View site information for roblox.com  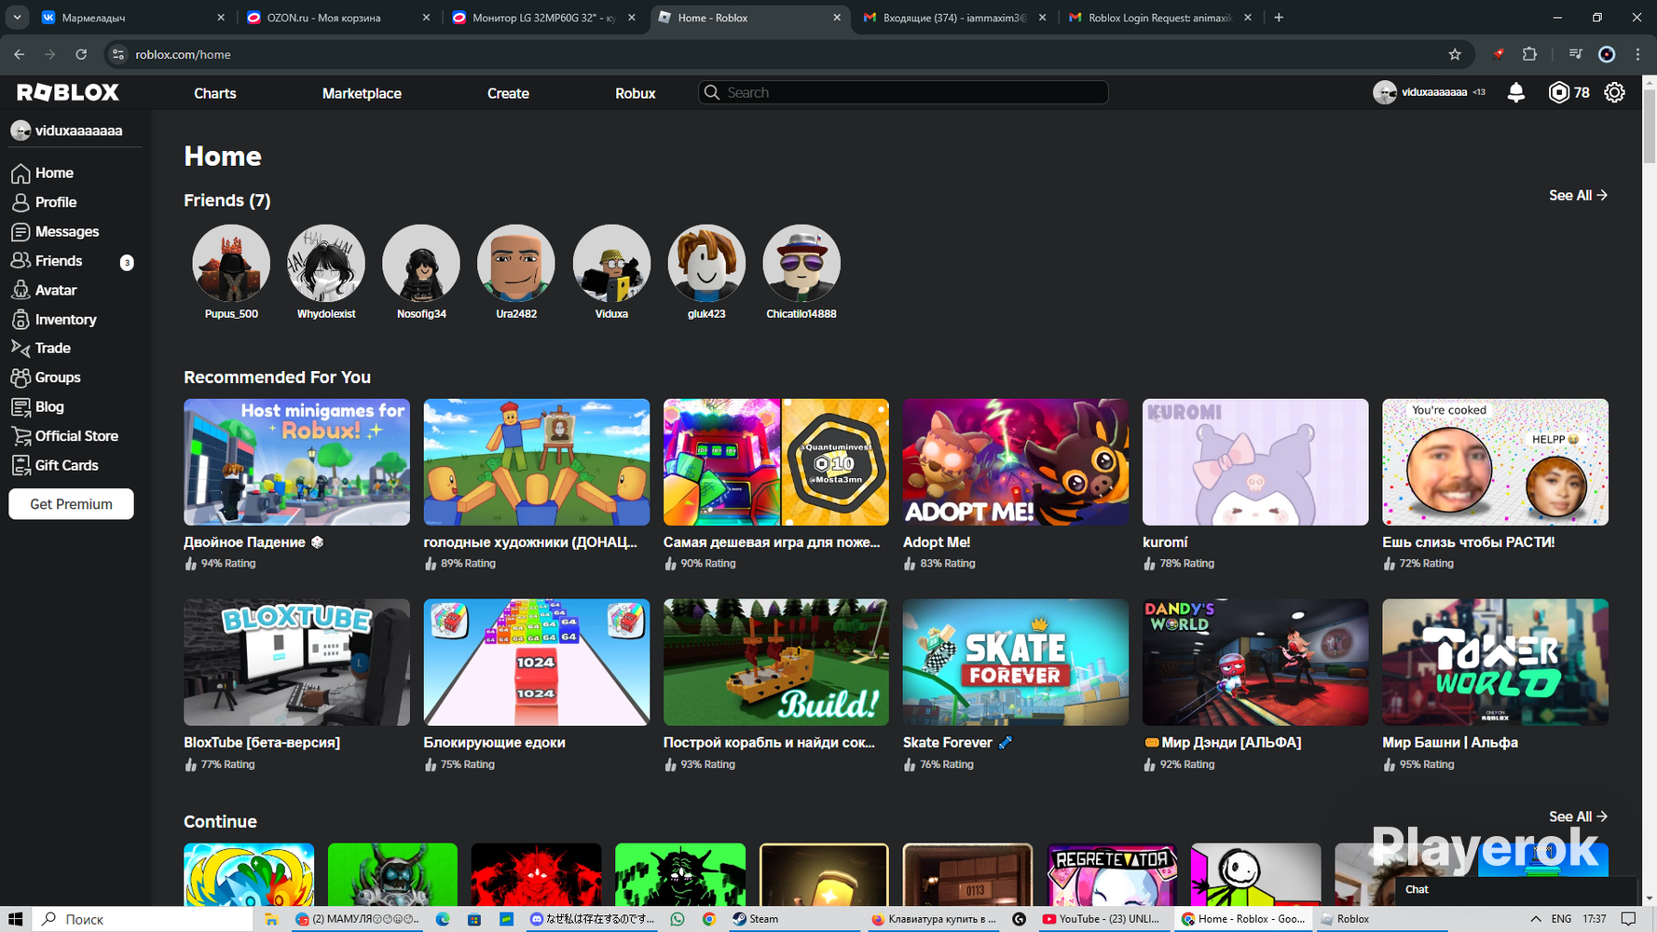(x=118, y=54)
